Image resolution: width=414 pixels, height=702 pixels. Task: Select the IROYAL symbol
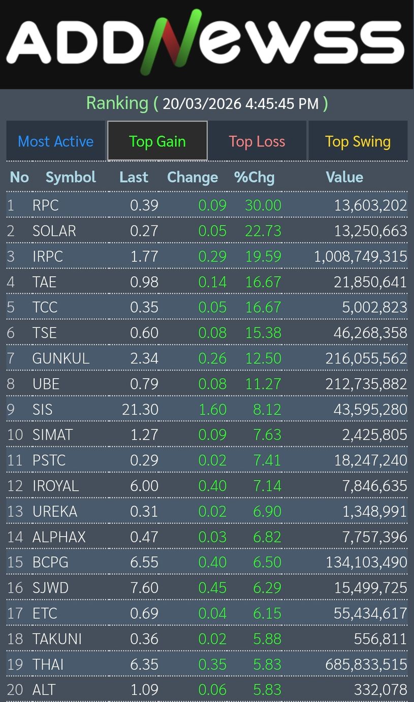click(x=56, y=486)
